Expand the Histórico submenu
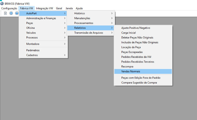 click(x=91, y=13)
